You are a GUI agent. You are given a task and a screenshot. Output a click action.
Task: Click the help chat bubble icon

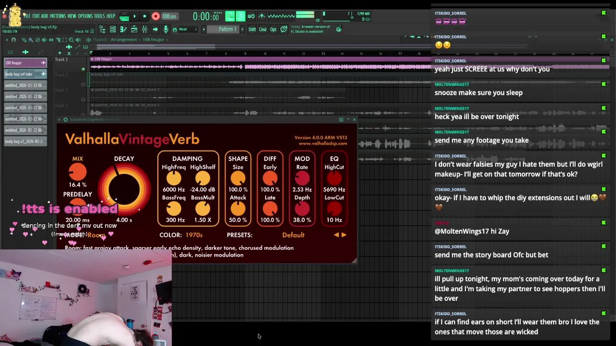point(284,29)
